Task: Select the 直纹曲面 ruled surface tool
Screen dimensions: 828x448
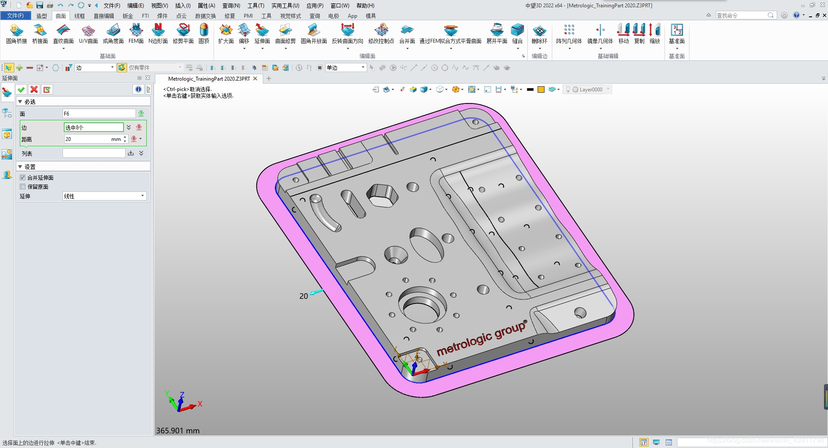Action: [x=63, y=34]
